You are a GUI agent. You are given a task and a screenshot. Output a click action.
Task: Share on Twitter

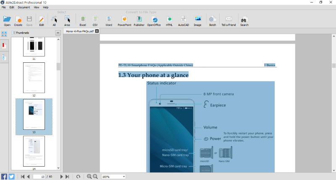12,177
